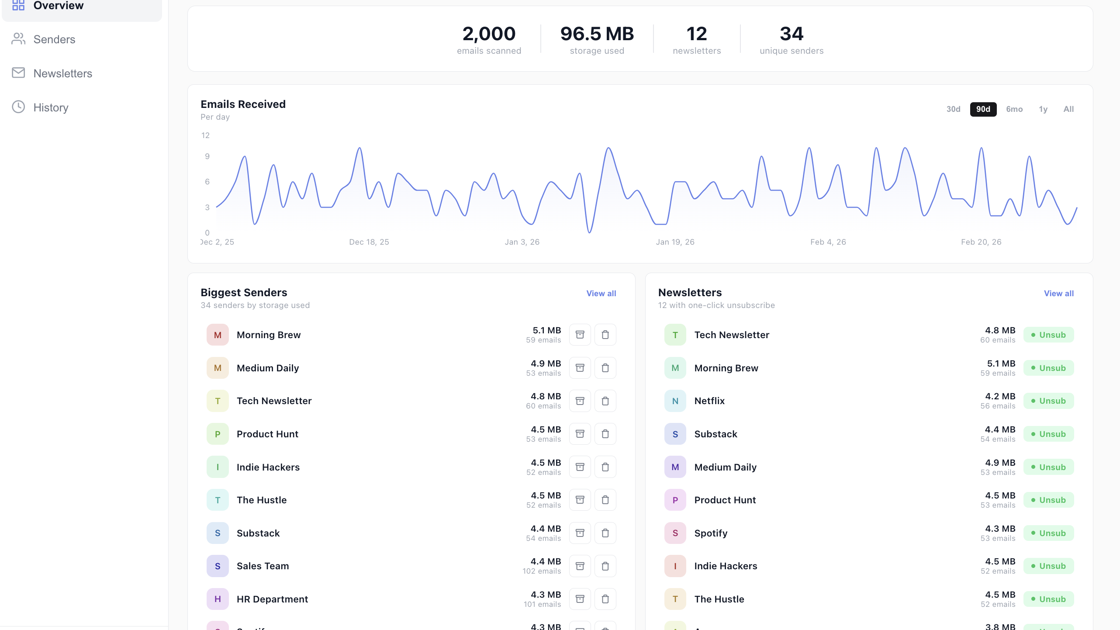Select the 6mo chart range

tap(1014, 109)
